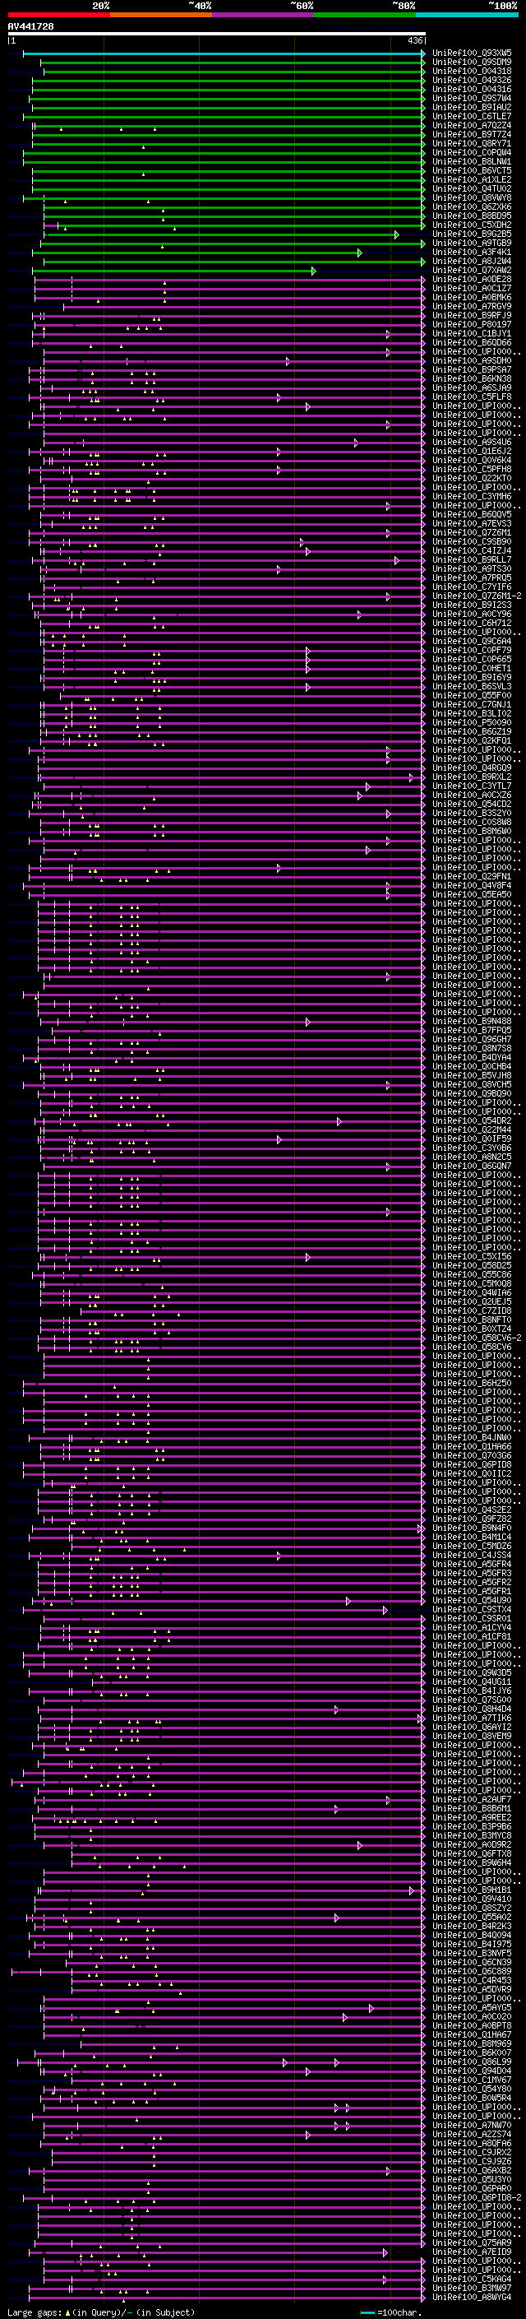Select the UniRef100_P50090 label
Image resolution: width=526 pixels, height=2319 pixels.
pyautogui.click(x=472, y=723)
